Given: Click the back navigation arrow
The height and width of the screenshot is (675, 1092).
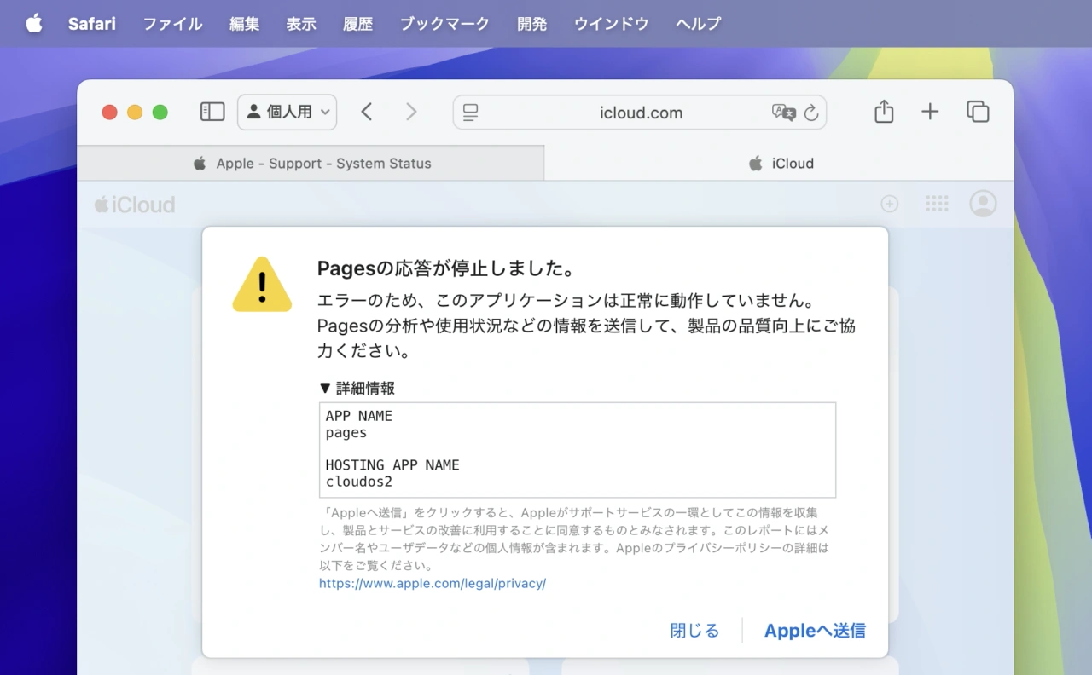Looking at the screenshot, I should pos(367,112).
